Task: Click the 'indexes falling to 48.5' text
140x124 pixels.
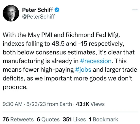Action: click(x=34, y=44)
